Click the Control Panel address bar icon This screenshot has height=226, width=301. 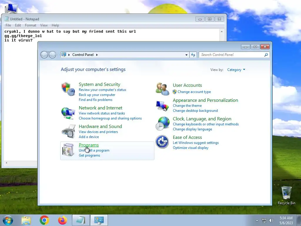pos(64,54)
